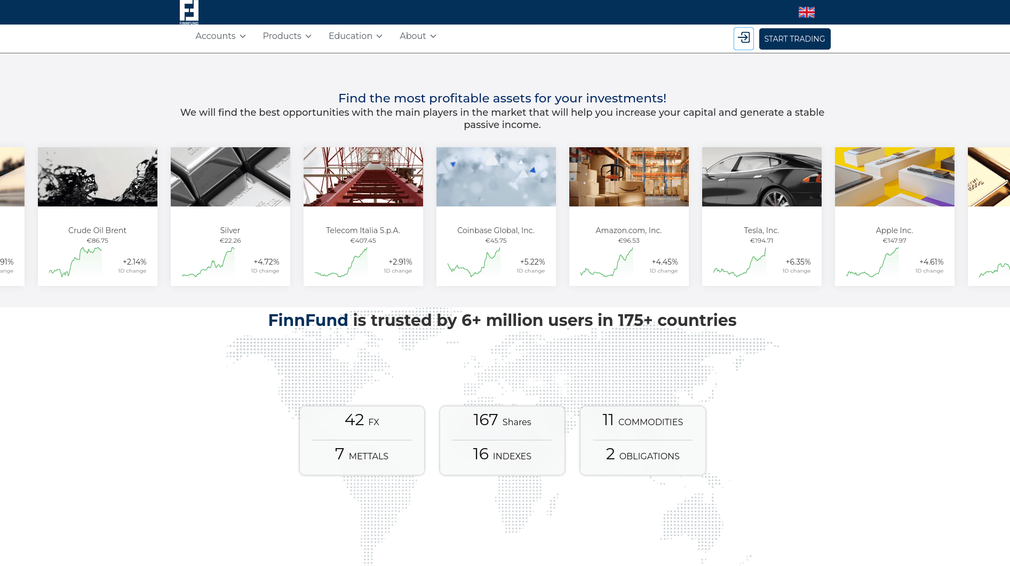Image resolution: width=1010 pixels, height=566 pixels.
Task: Select the Apple Inc. products image
Action: point(895,177)
